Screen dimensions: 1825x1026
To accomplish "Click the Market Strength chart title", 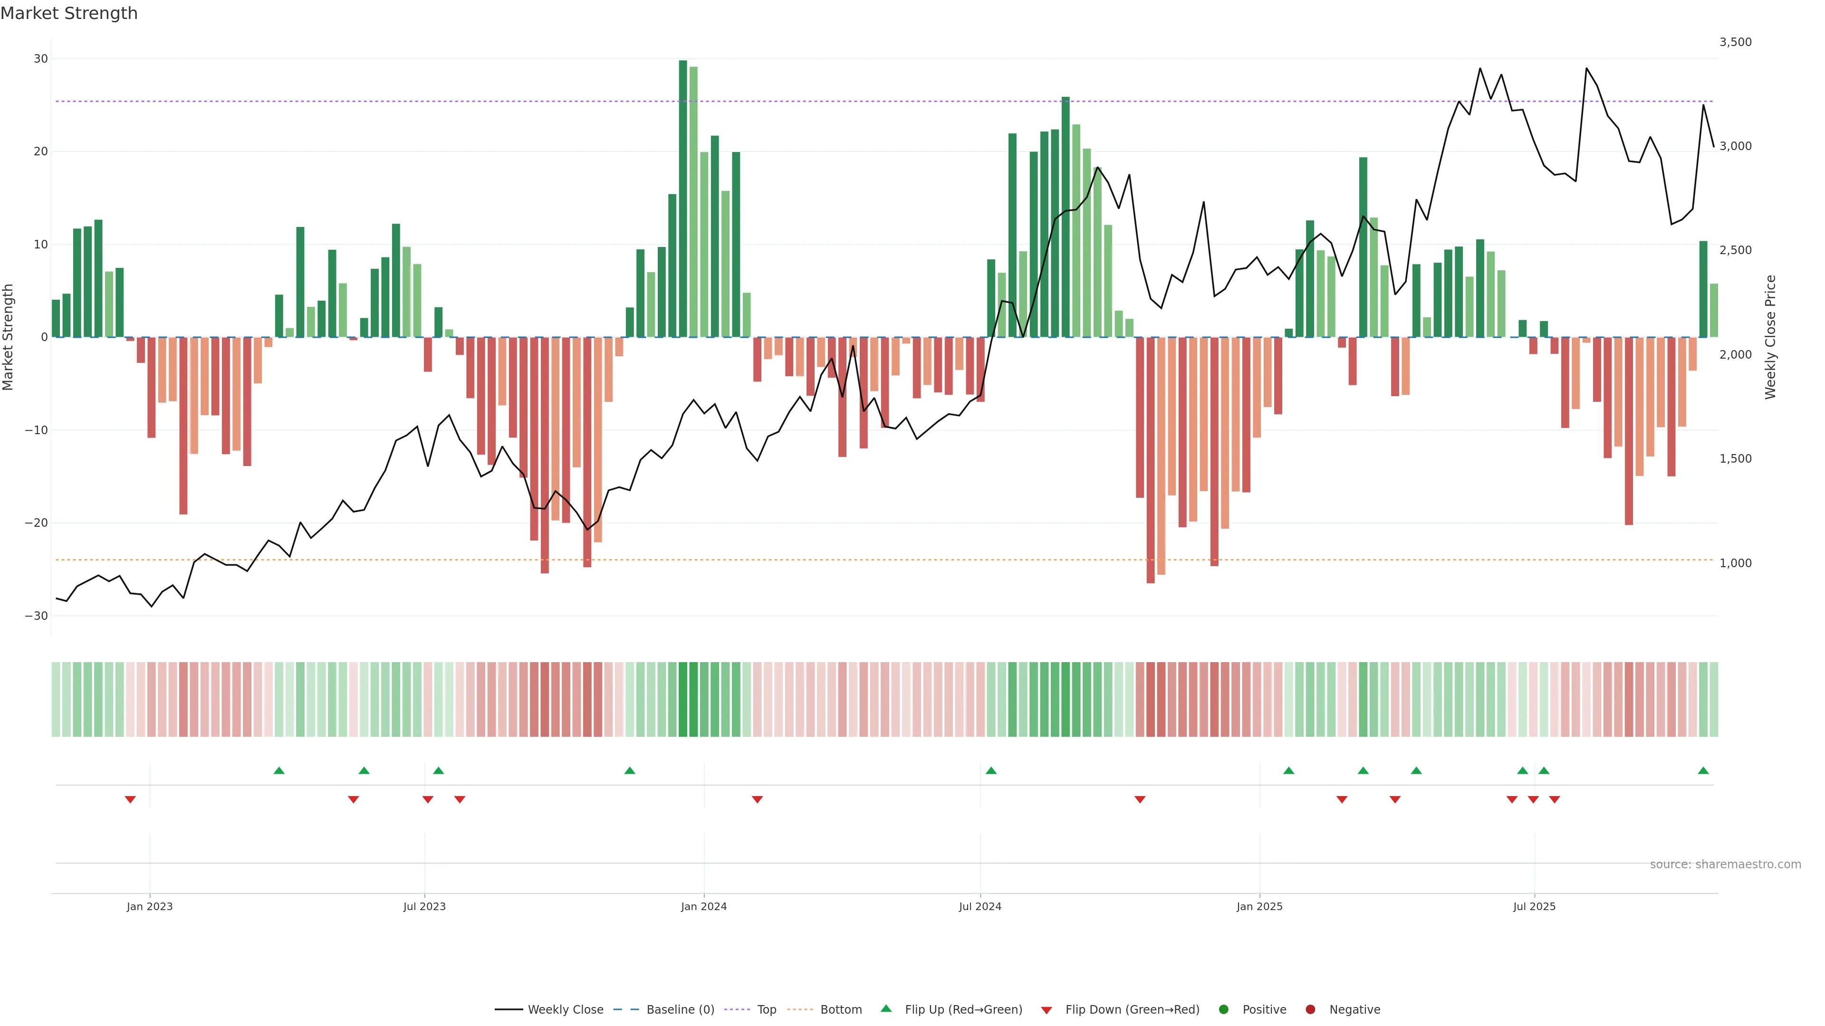I will [69, 13].
